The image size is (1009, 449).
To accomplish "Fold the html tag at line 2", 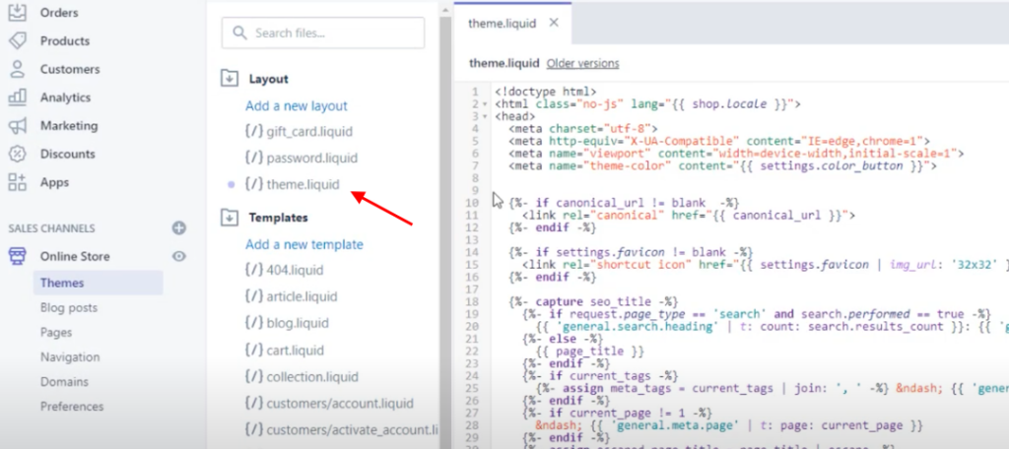I will tap(484, 104).
